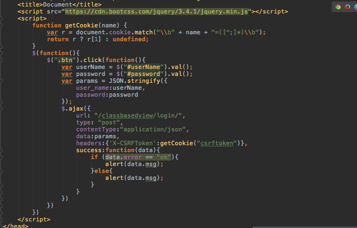Click the "csrftoken" string argument
Viewport: 357px width, 228px height.
pyautogui.click(x=217, y=143)
